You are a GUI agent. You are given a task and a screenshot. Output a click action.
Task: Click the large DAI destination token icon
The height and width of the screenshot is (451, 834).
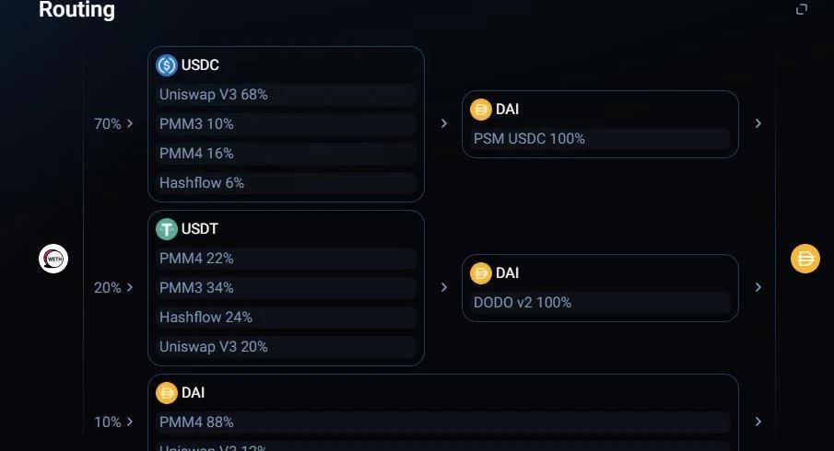[x=805, y=259]
